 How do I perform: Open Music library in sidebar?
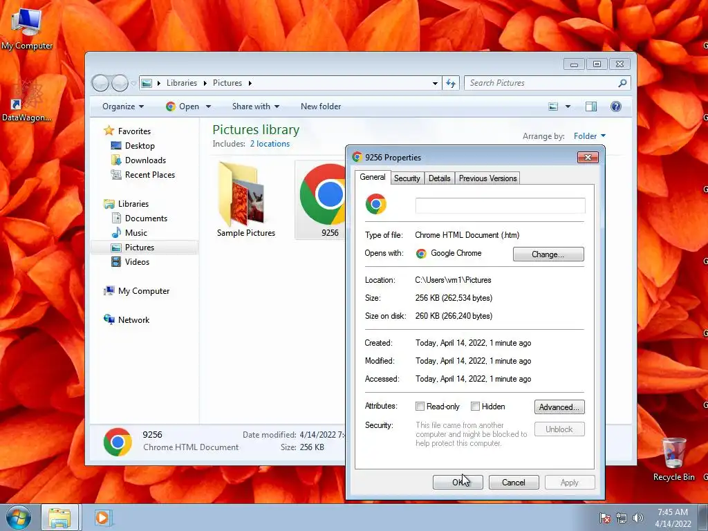click(x=136, y=233)
